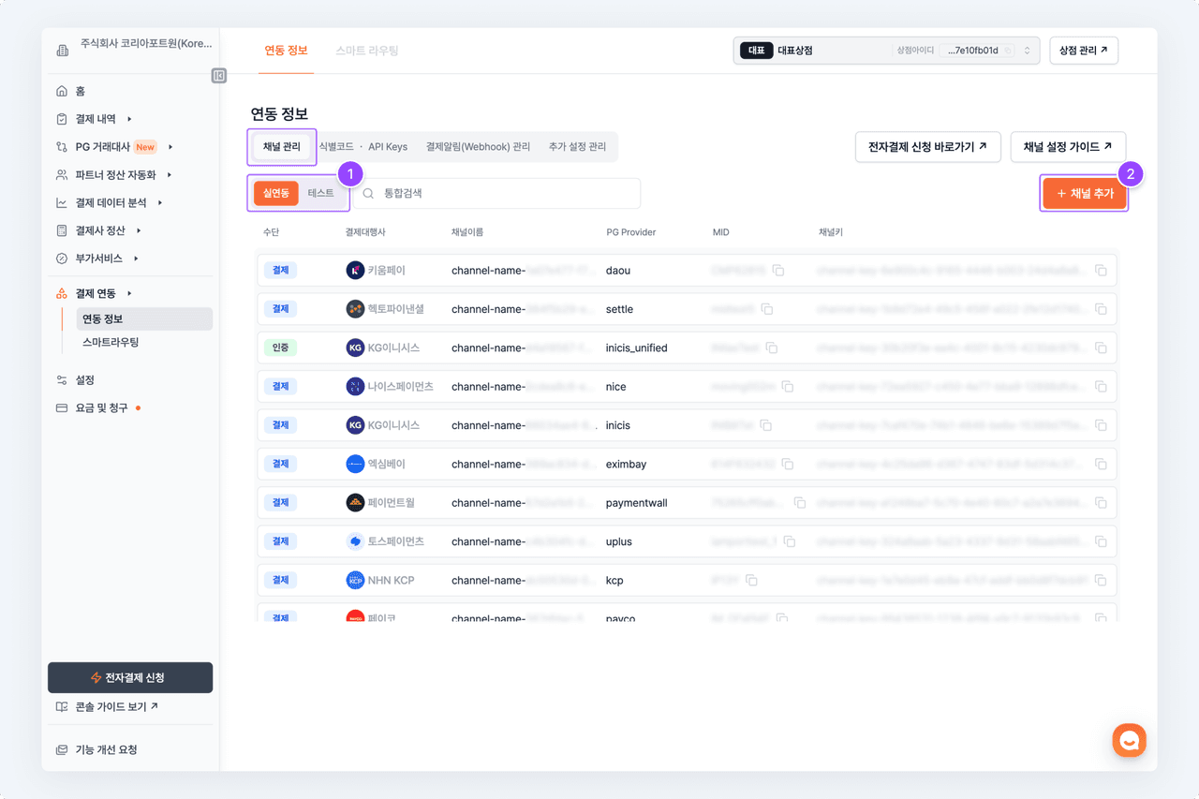The height and width of the screenshot is (799, 1199).
Task: Click the 홈 icon in sidebar
Action: click(62, 91)
